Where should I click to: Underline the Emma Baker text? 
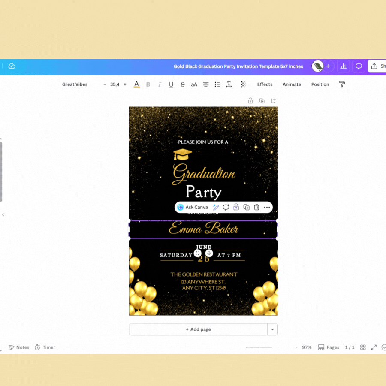pyautogui.click(x=171, y=84)
